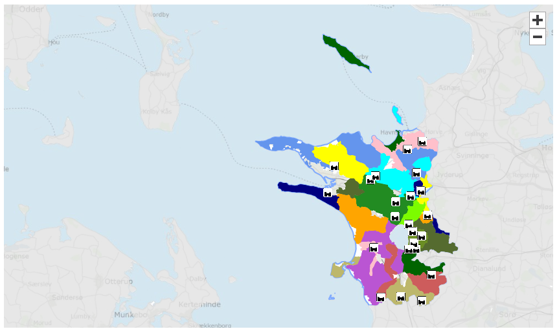
Task: Click castle marker on pink northern region
Action: point(422,142)
